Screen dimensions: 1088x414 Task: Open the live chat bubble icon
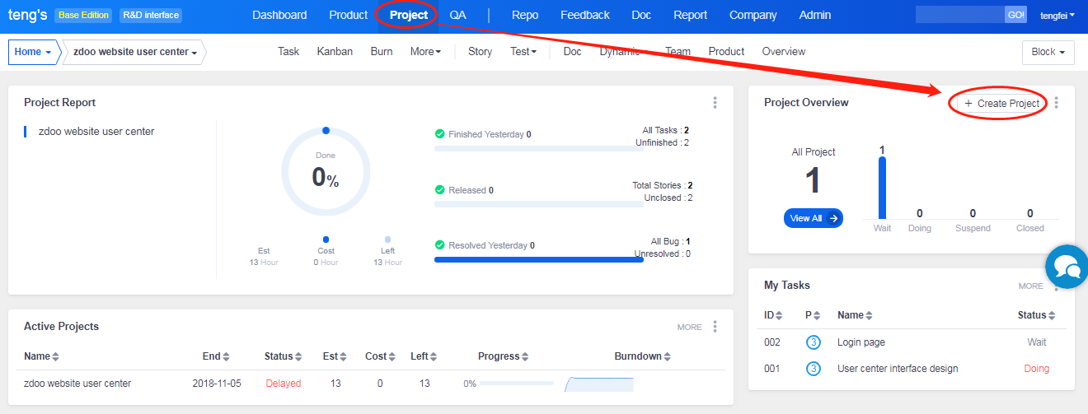pos(1067,267)
